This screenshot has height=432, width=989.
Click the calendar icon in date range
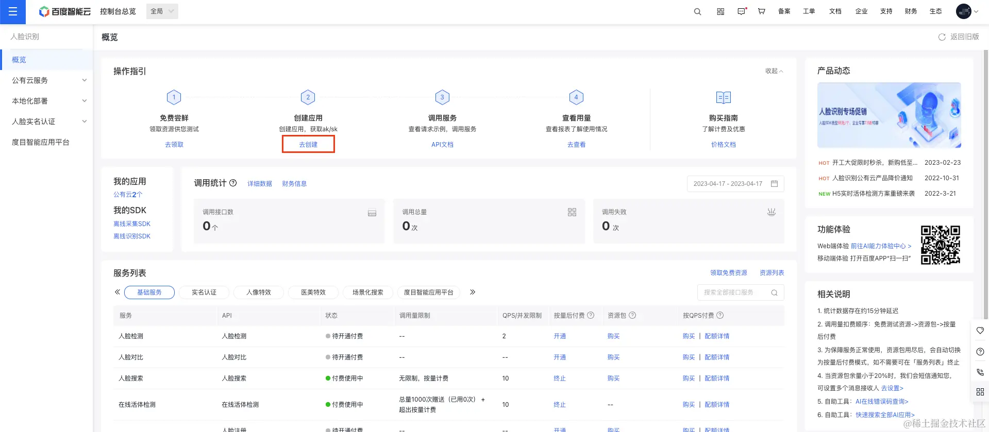point(774,183)
